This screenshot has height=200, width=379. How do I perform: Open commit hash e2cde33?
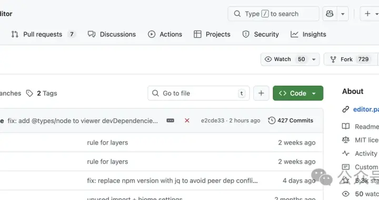213,121
